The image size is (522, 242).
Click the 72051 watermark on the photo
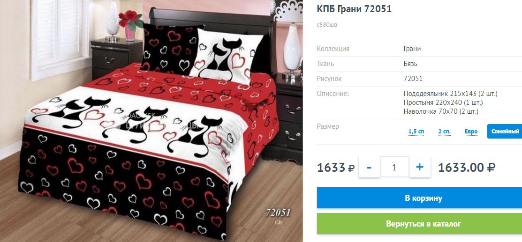(278, 213)
